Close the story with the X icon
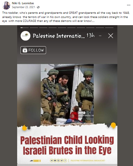Viewport: 133px width, 166px height. tap(110, 36)
